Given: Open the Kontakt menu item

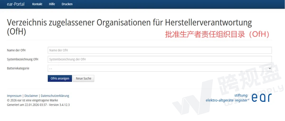Looking at the screenshot, I should tap(37, 4).
